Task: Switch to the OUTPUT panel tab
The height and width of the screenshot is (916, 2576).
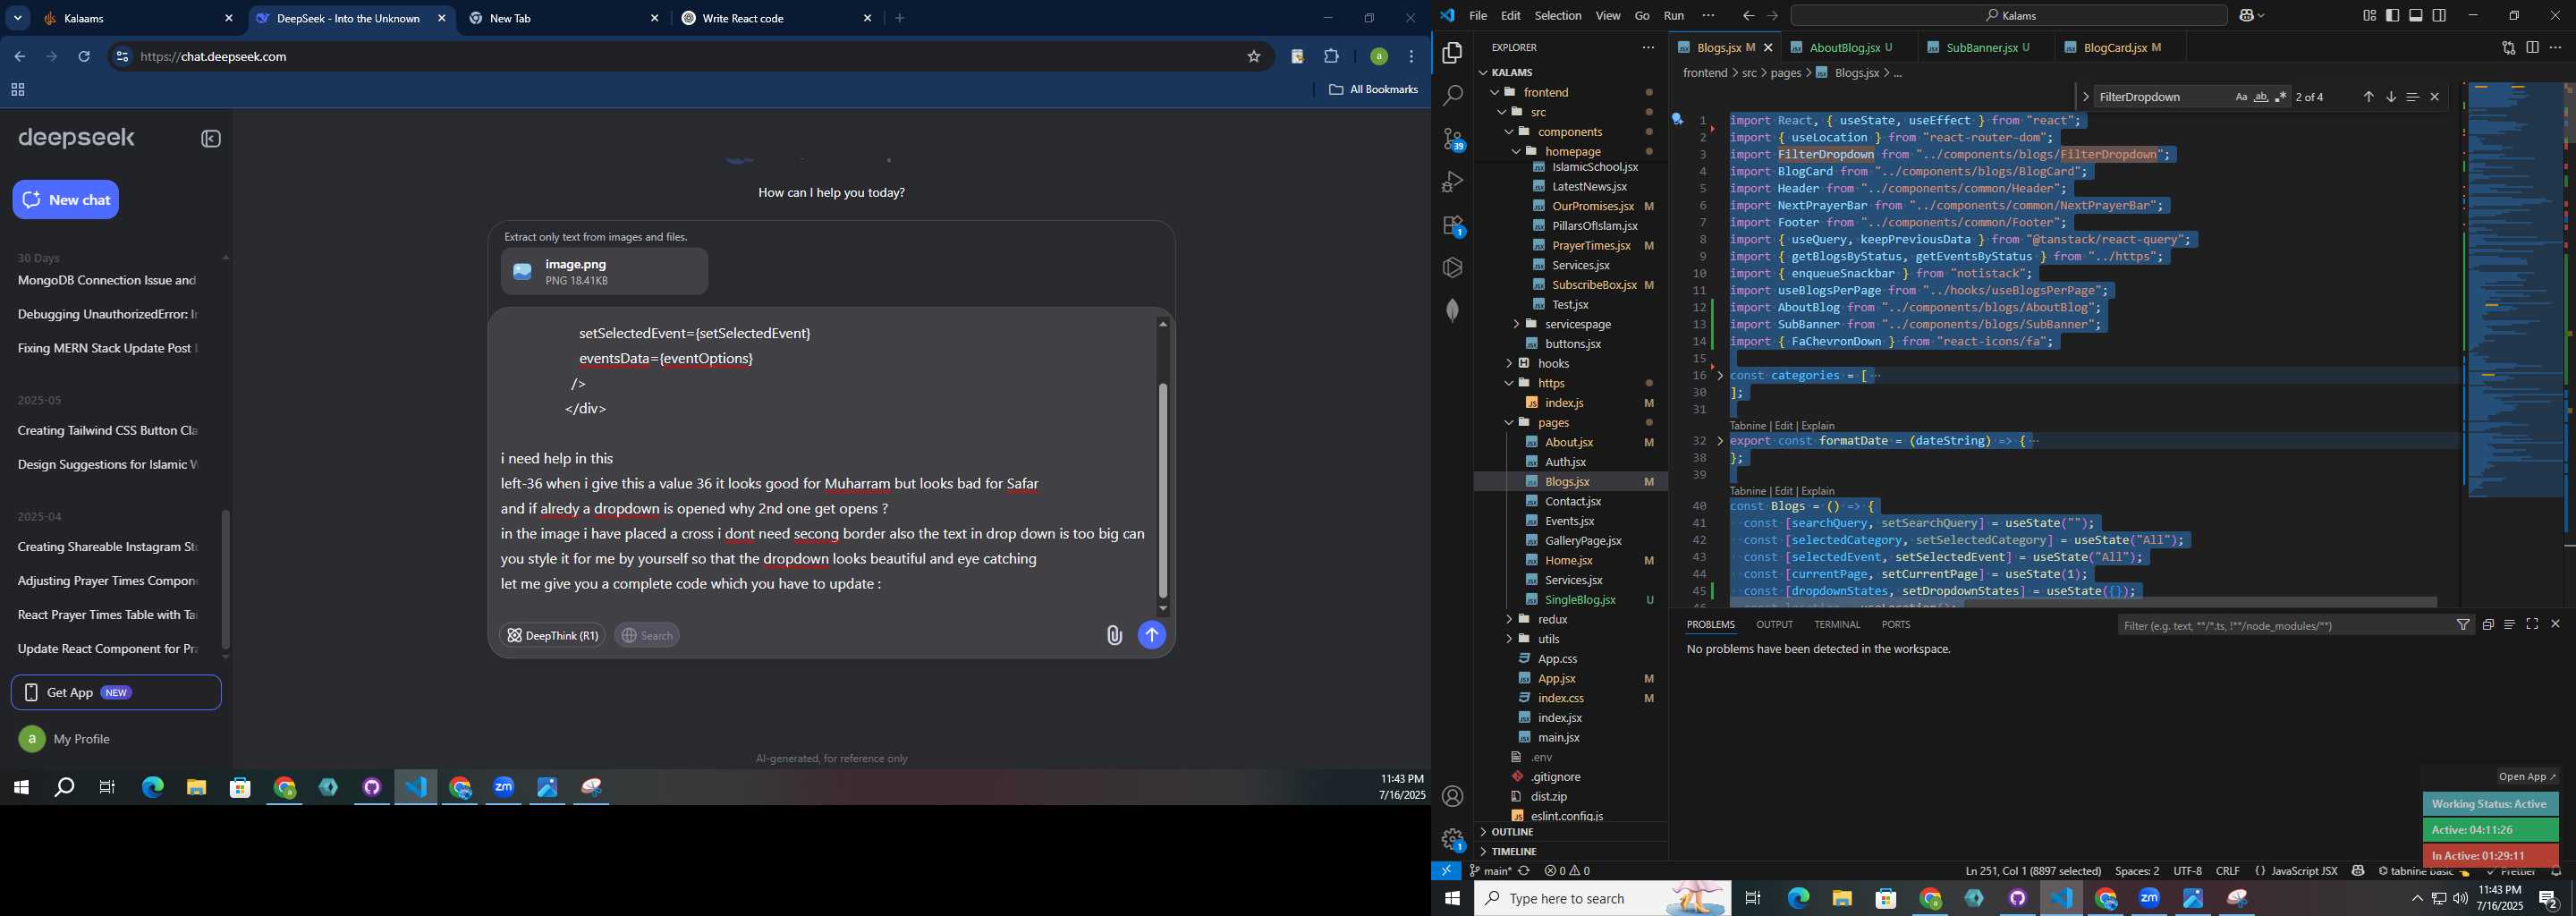Action: coord(1774,624)
